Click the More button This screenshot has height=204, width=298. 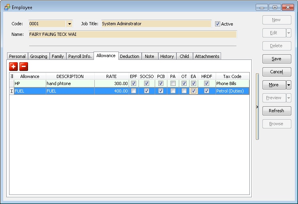tap(274, 85)
